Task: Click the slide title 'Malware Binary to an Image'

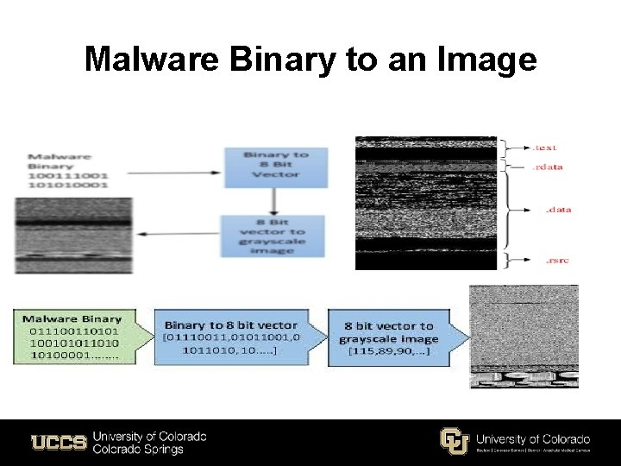Action: (310, 60)
